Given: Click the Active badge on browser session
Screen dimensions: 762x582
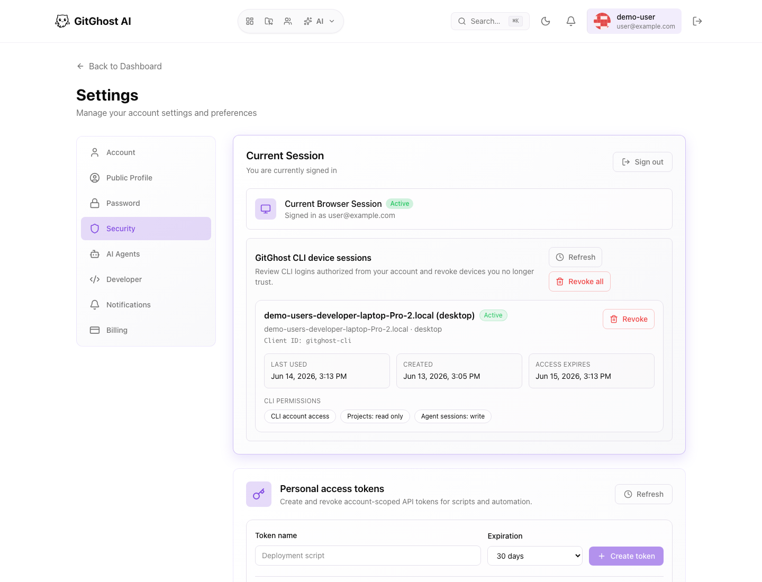Looking at the screenshot, I should [400, 204].
